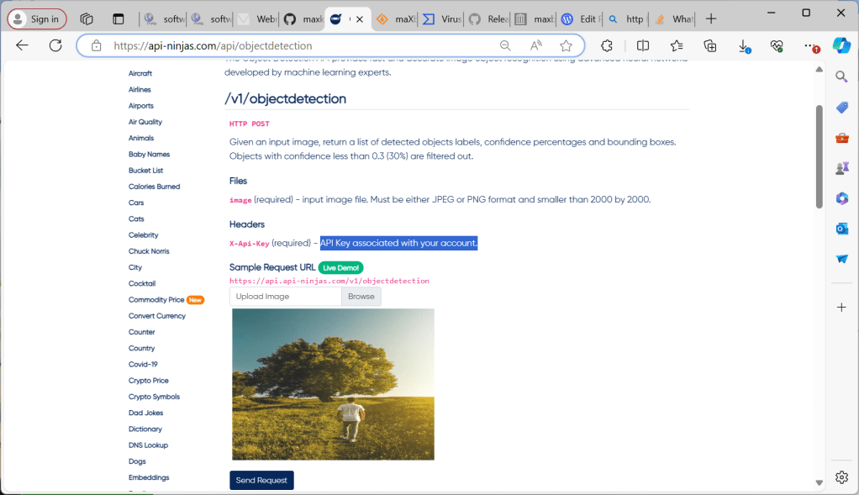The height and width of the screenshot is (495, 859).
Task: Toggle Read aloud for this page
Action: coord(536,46)
